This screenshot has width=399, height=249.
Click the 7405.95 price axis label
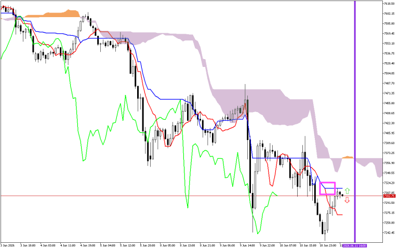coord(389,133)
